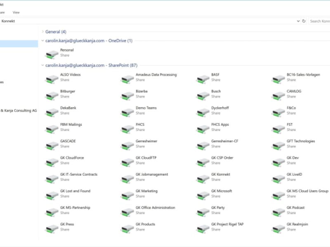Collapse the SharePoint (87) group chevron
This screenshot has height=247, width=330.
43,65
